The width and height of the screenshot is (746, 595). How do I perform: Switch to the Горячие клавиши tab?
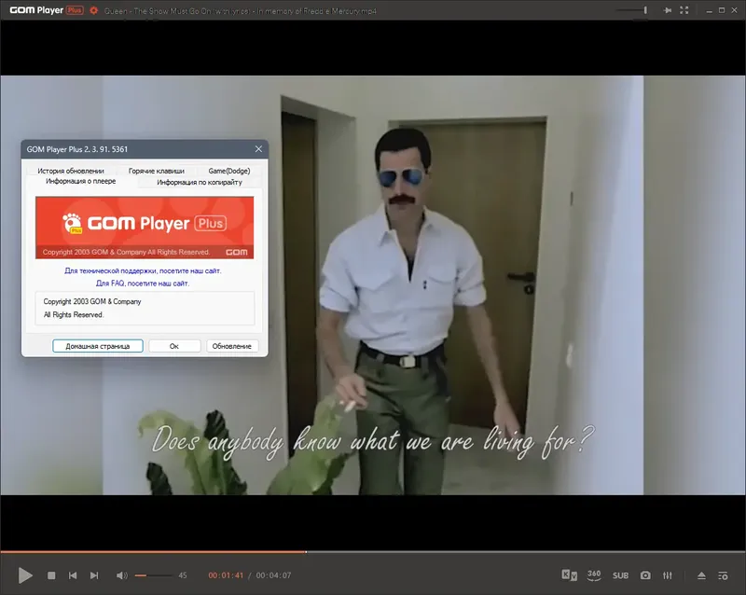click(155, 170)
